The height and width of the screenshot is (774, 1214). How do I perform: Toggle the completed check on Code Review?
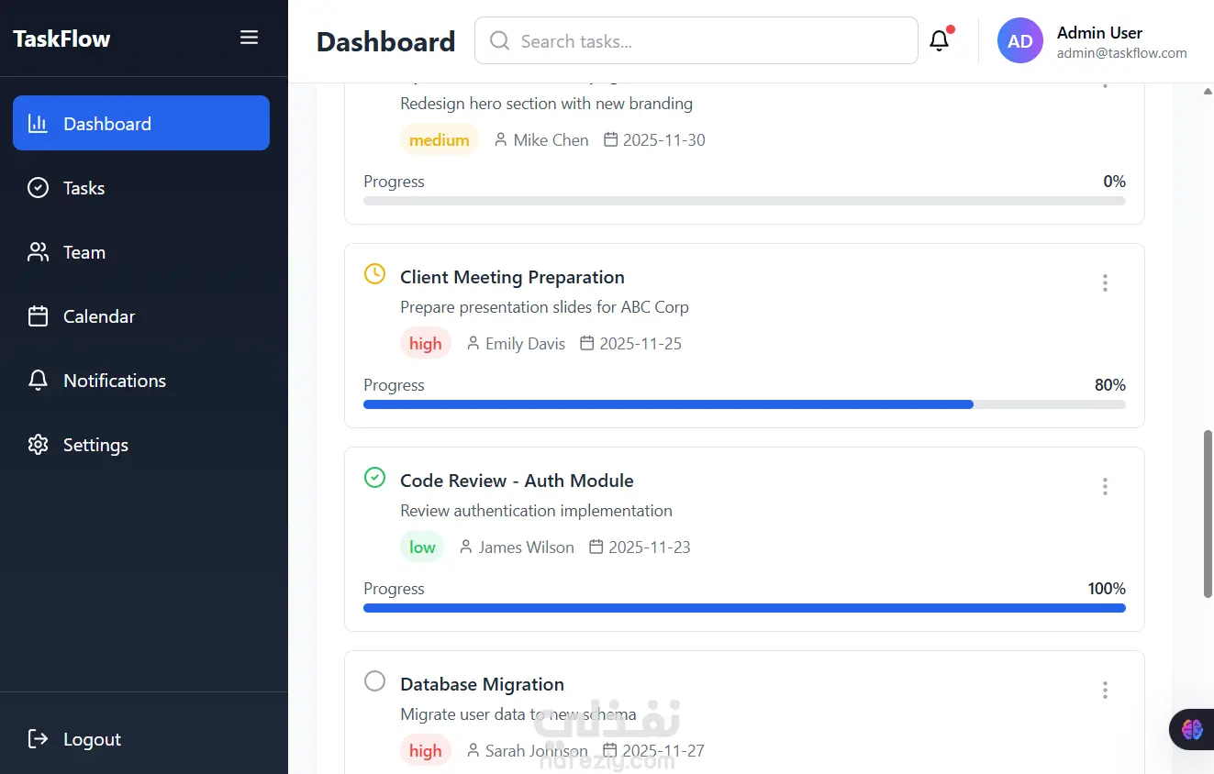[x=374, y=478]
